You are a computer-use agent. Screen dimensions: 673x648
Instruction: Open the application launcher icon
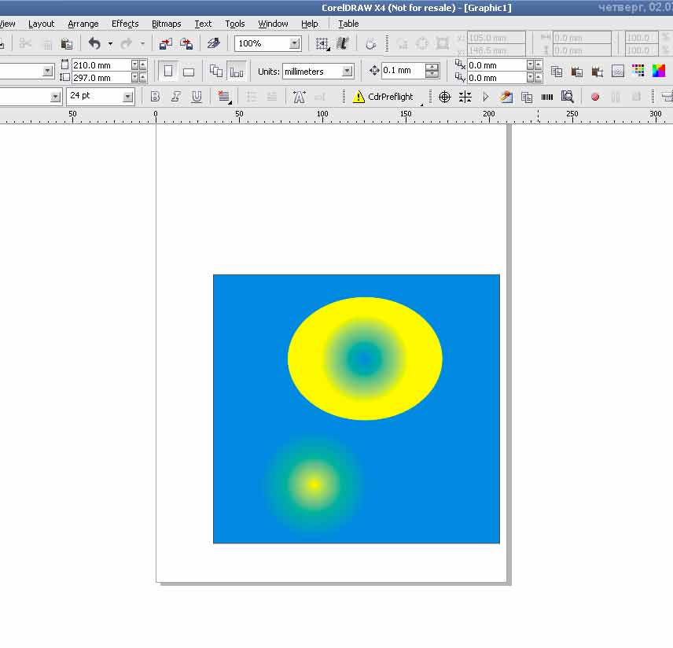213,43
